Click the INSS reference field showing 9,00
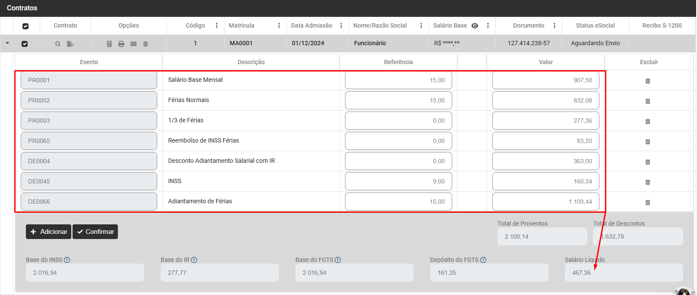 coord(399,181)
